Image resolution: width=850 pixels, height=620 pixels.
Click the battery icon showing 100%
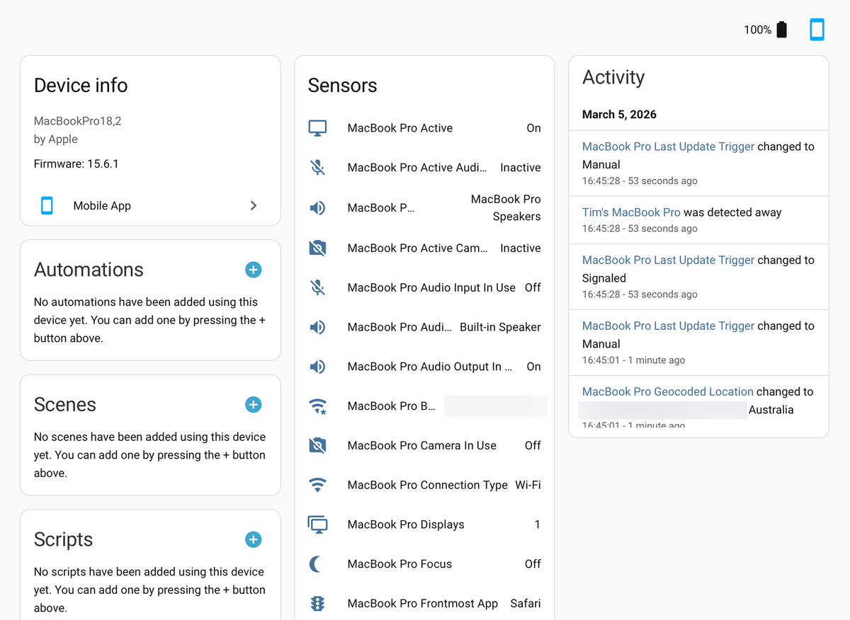pyautogui.click(x=781, y=30)
